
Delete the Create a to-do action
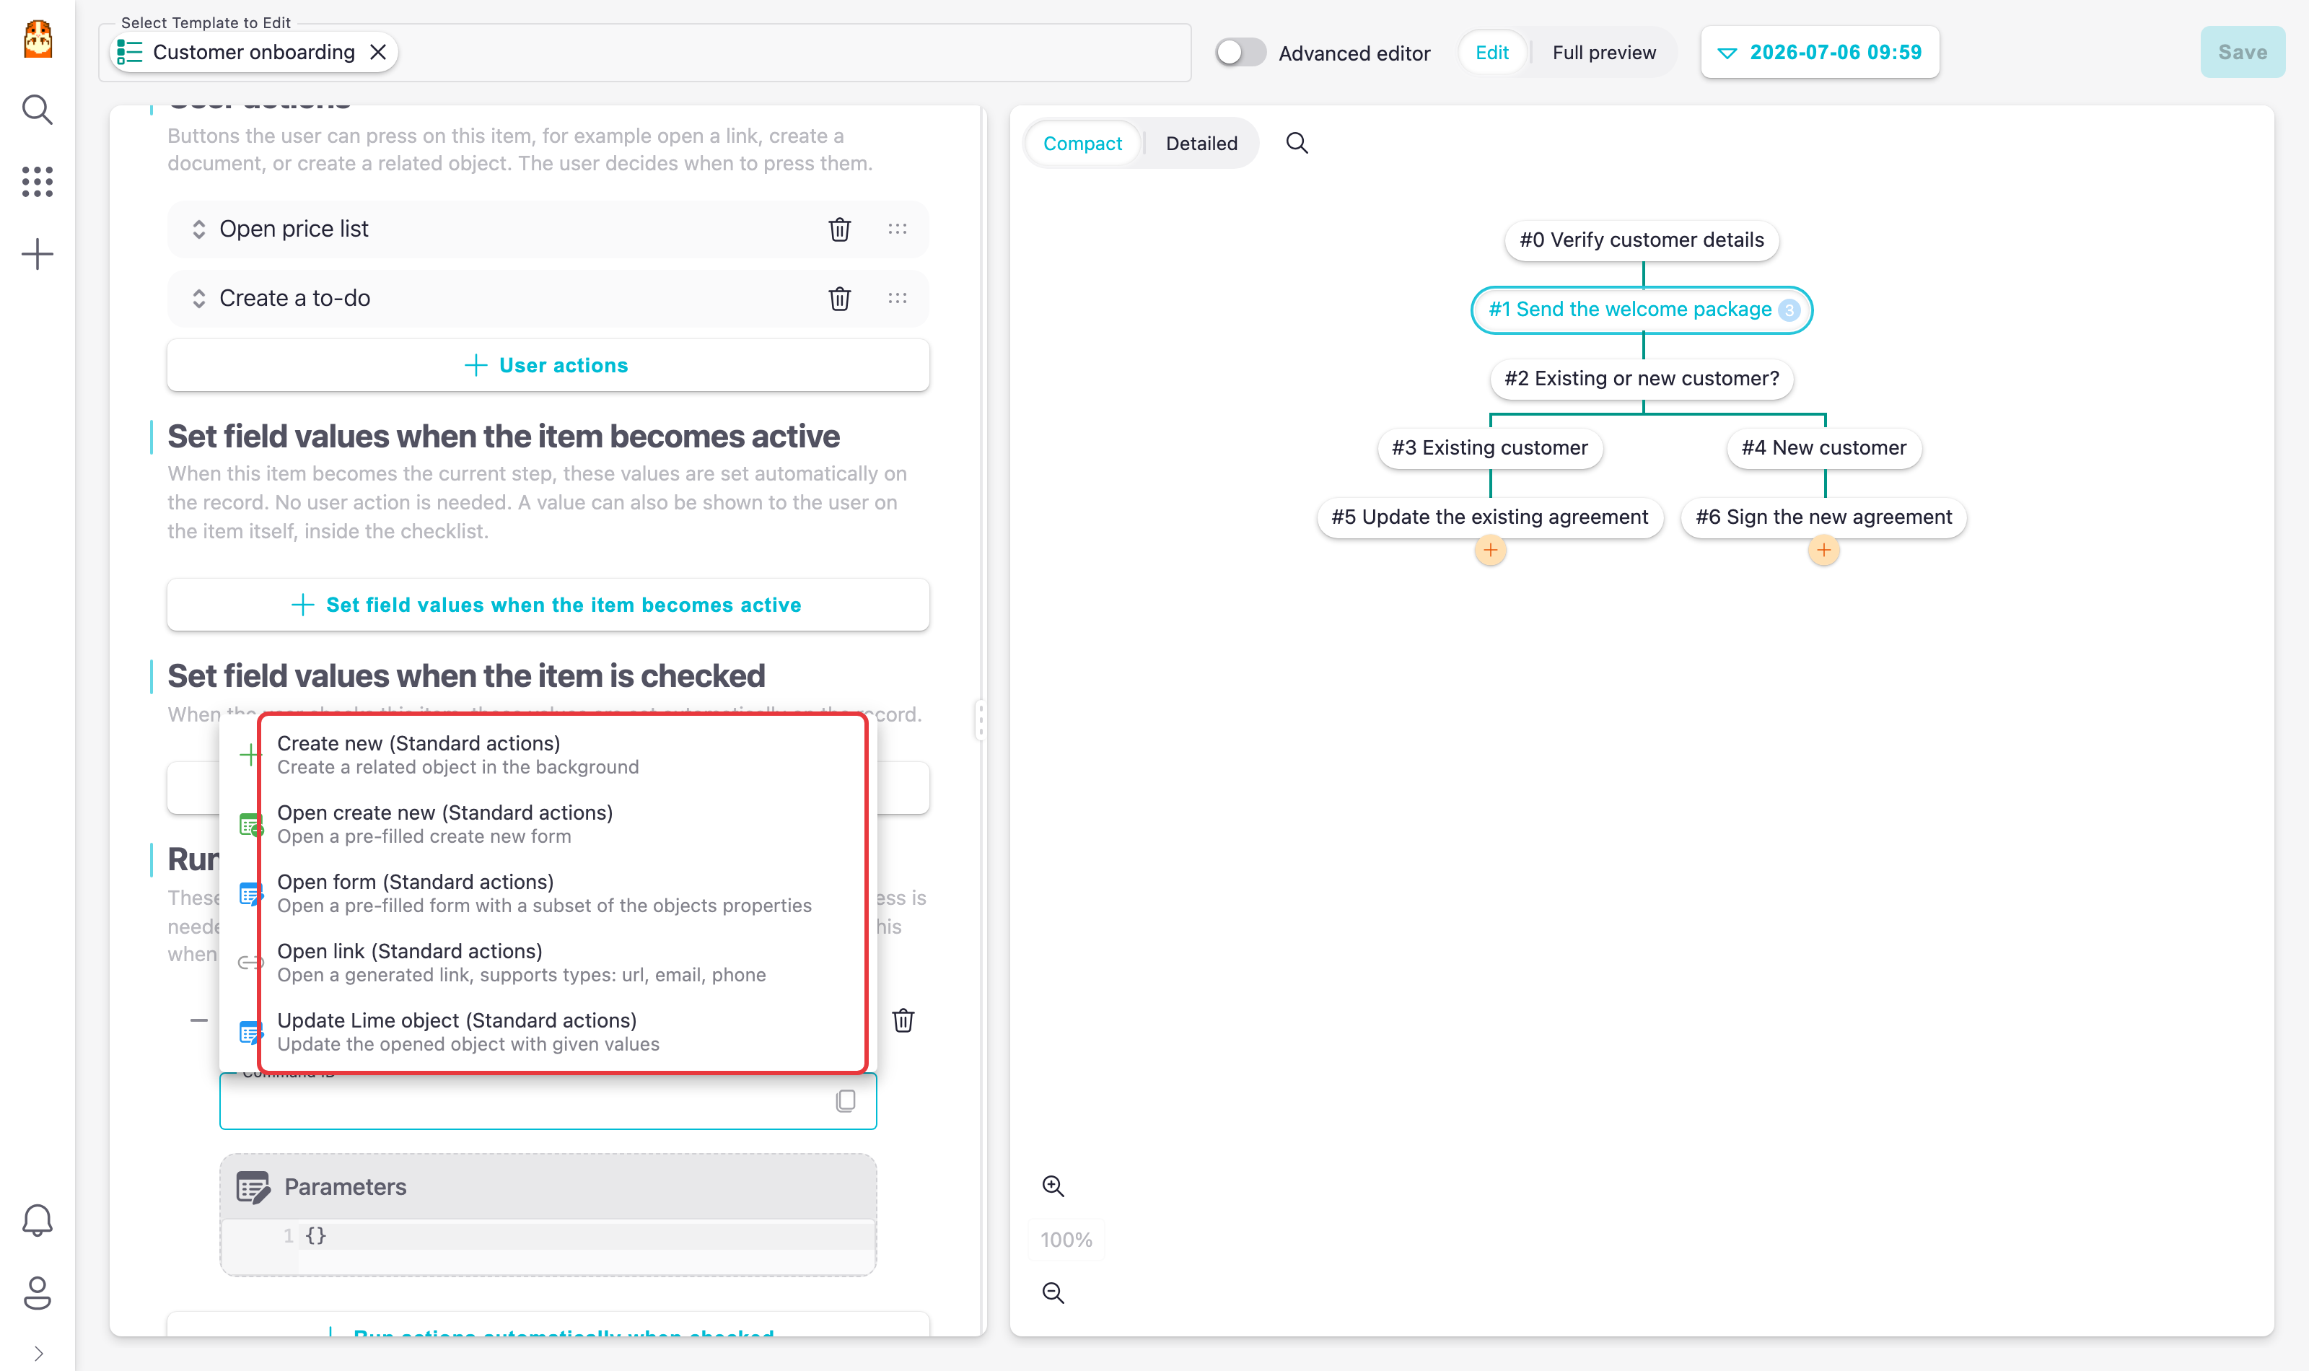click(838, 299)
